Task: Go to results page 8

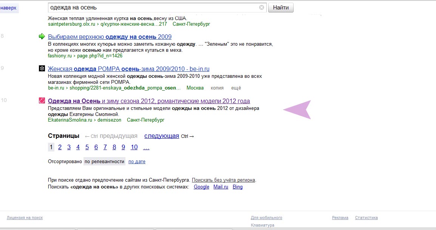Action: coord(114,147)
